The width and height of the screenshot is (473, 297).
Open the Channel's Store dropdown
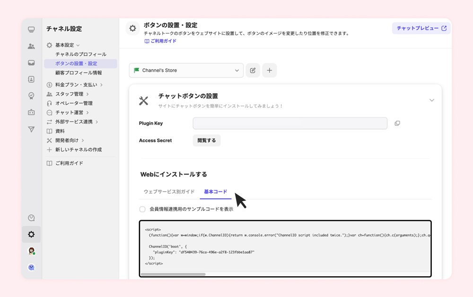[x=186, y=70]
